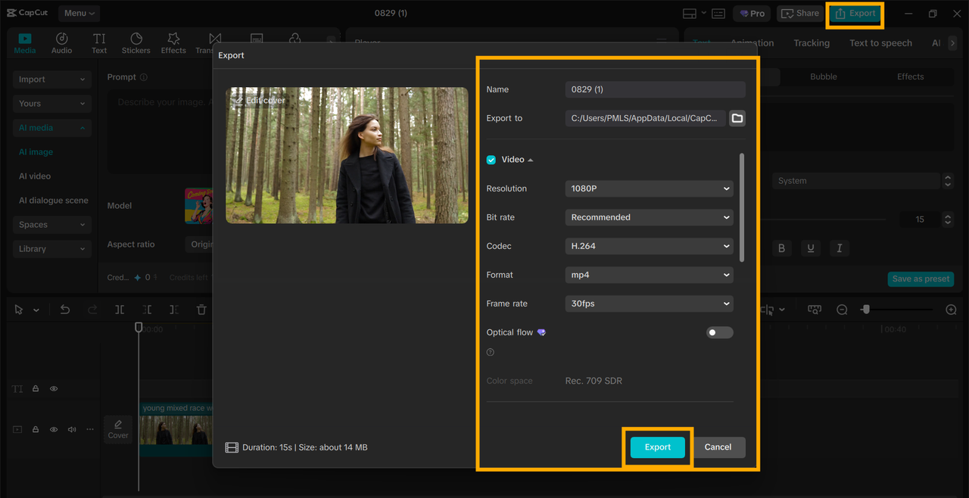Hide the text track with its eye icon
This screenshot has height=498, width=969.
54,388
